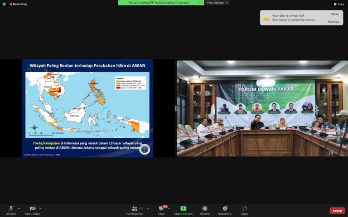Click the shared slide with ASEAN map

(x=87, y=108)
